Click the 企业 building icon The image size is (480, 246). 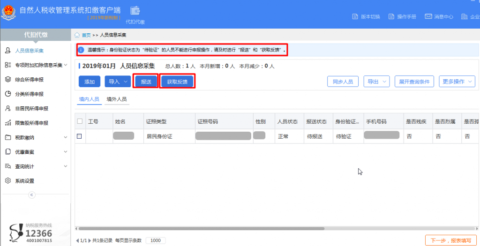pos(465,16)
